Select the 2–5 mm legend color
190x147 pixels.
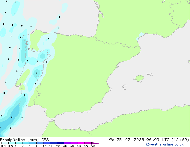[26, 143]
